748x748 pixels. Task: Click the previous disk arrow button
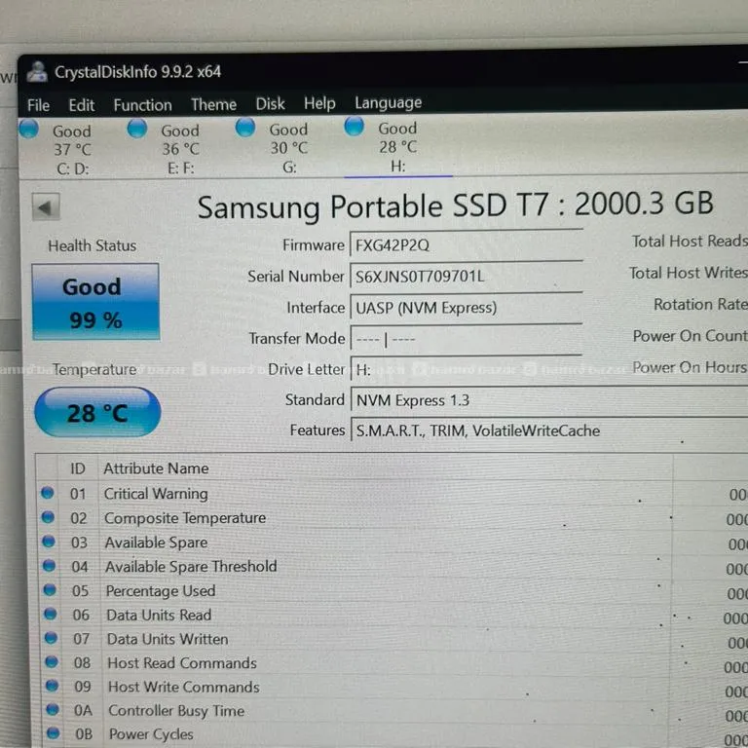(46, 207)
